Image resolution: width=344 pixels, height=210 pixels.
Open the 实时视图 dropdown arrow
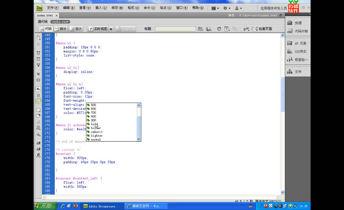[111, 29]
